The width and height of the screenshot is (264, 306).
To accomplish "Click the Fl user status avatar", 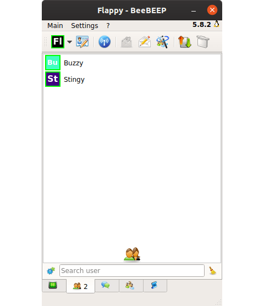I will tap(58, 42).
